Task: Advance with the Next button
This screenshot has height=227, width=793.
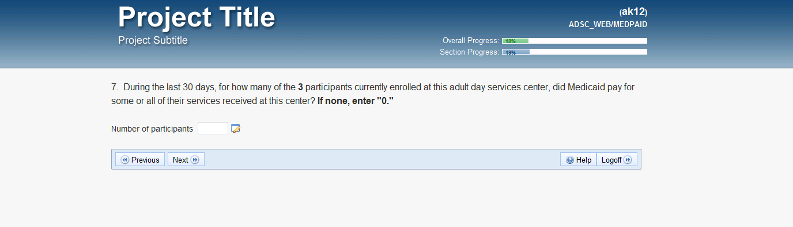Action: [186, 160]
